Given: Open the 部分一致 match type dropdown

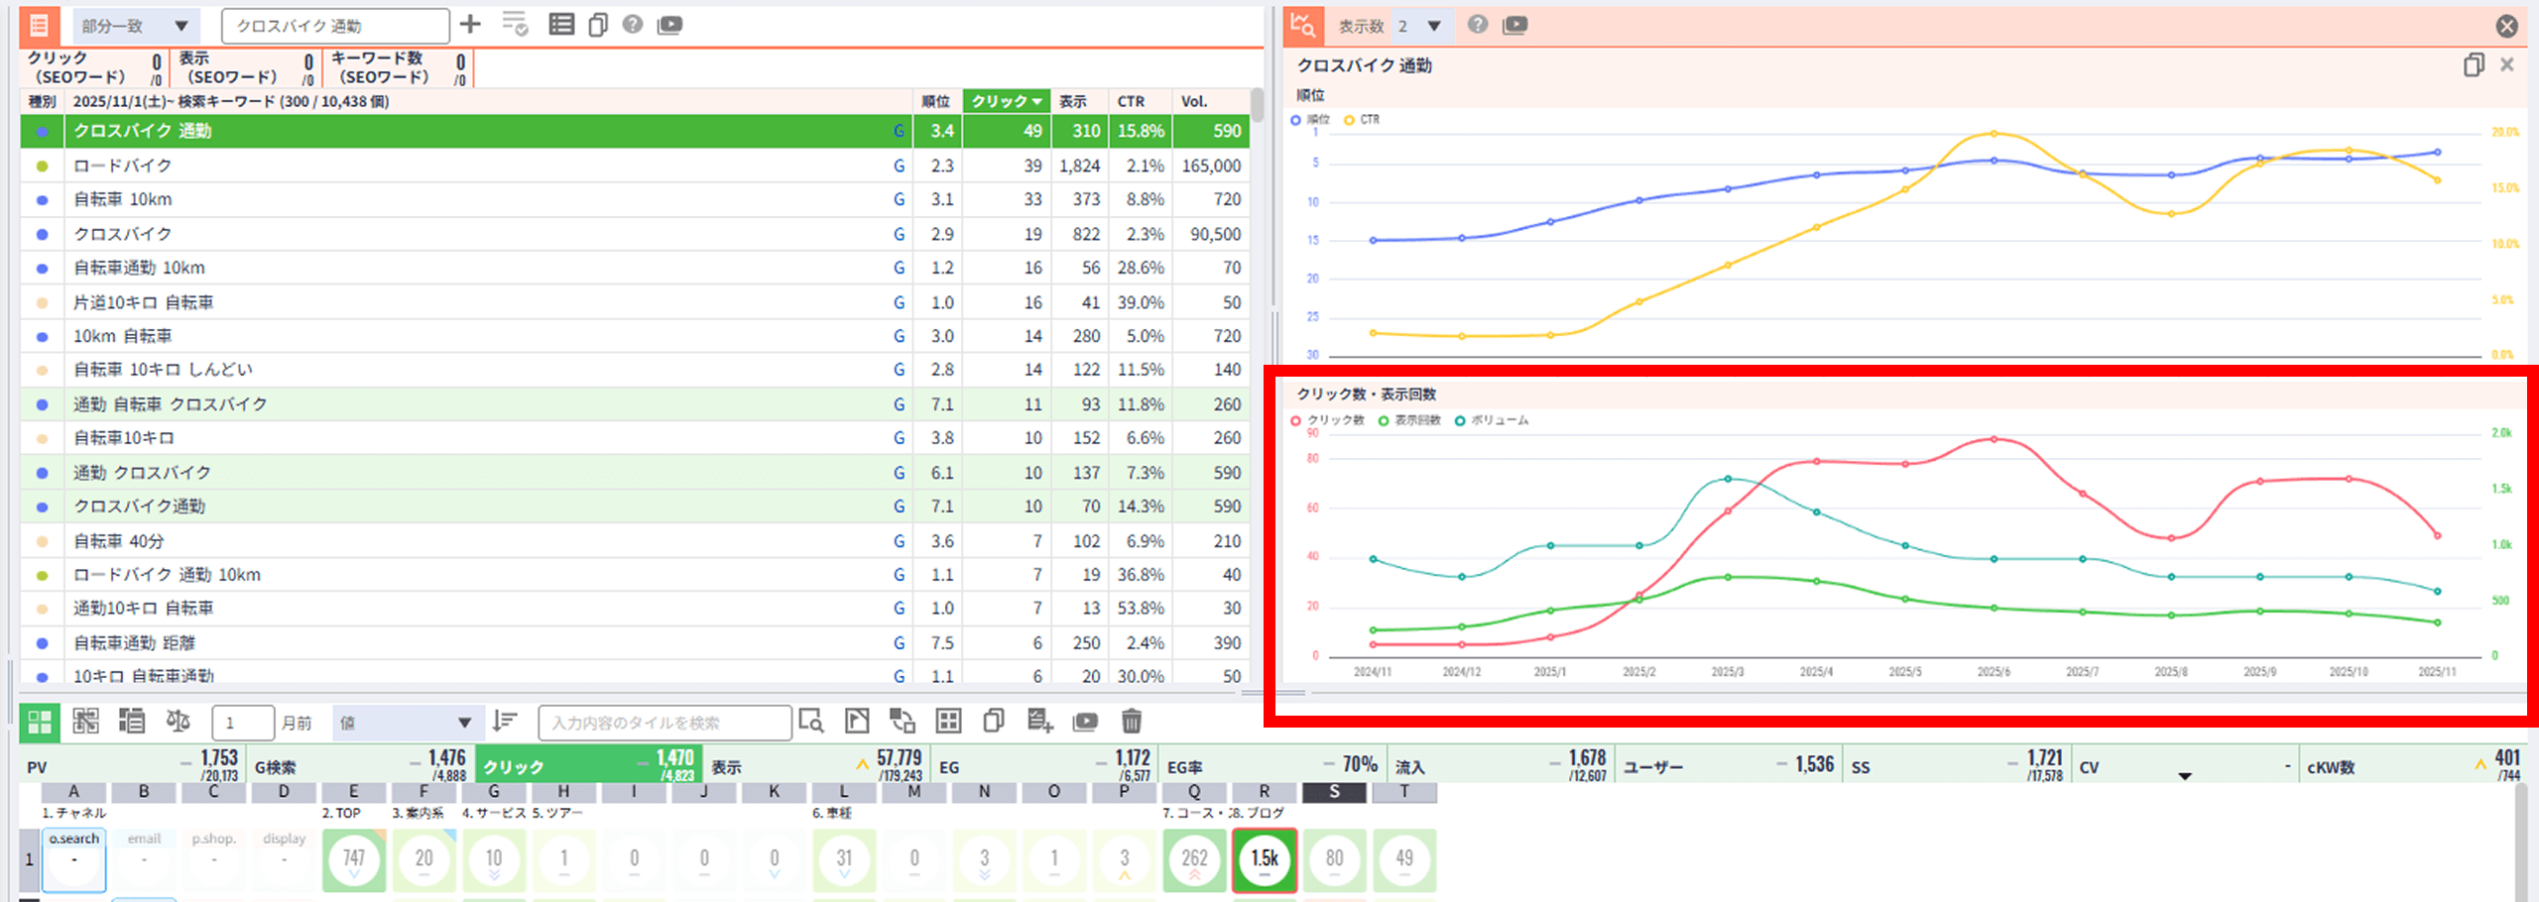Looking at the screenshot, I should [x=136, y=26].
